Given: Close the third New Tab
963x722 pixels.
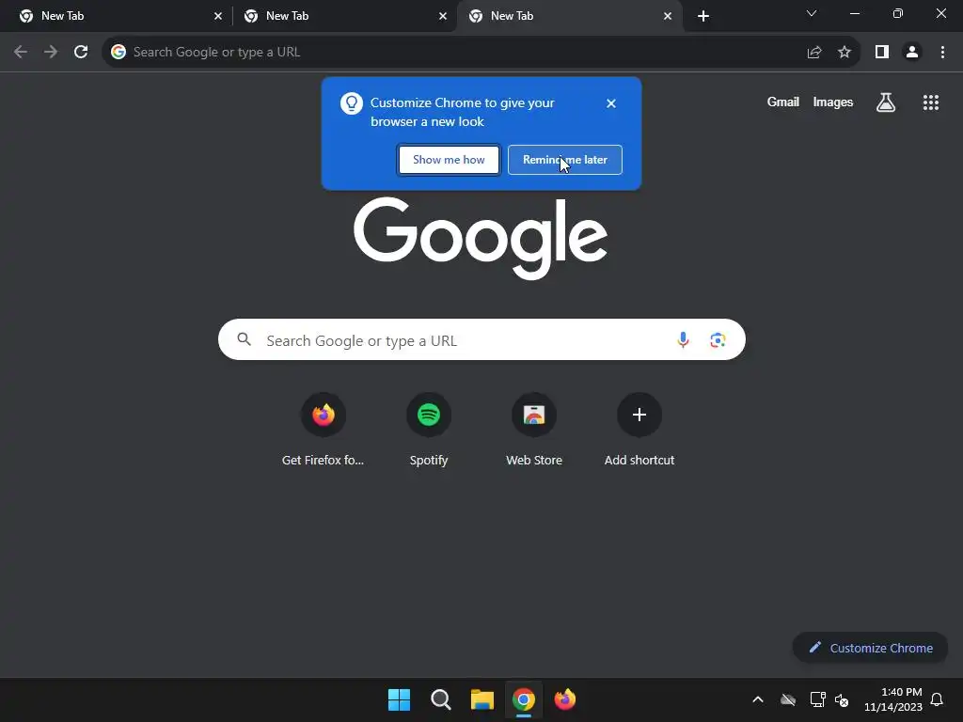Looking at the screenshot, I should (x=668, y=16).
